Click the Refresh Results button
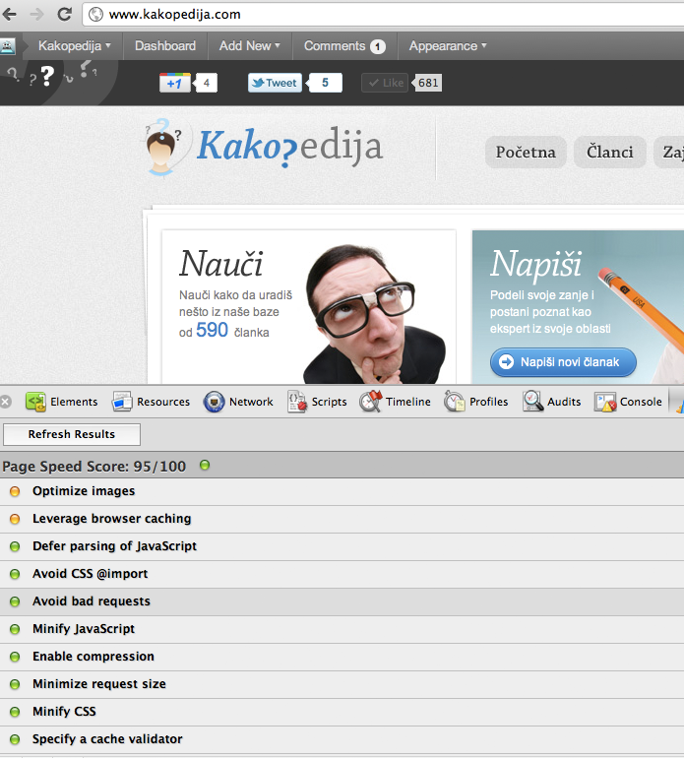Viewport: 684px width, 758px height. [72, 434]
